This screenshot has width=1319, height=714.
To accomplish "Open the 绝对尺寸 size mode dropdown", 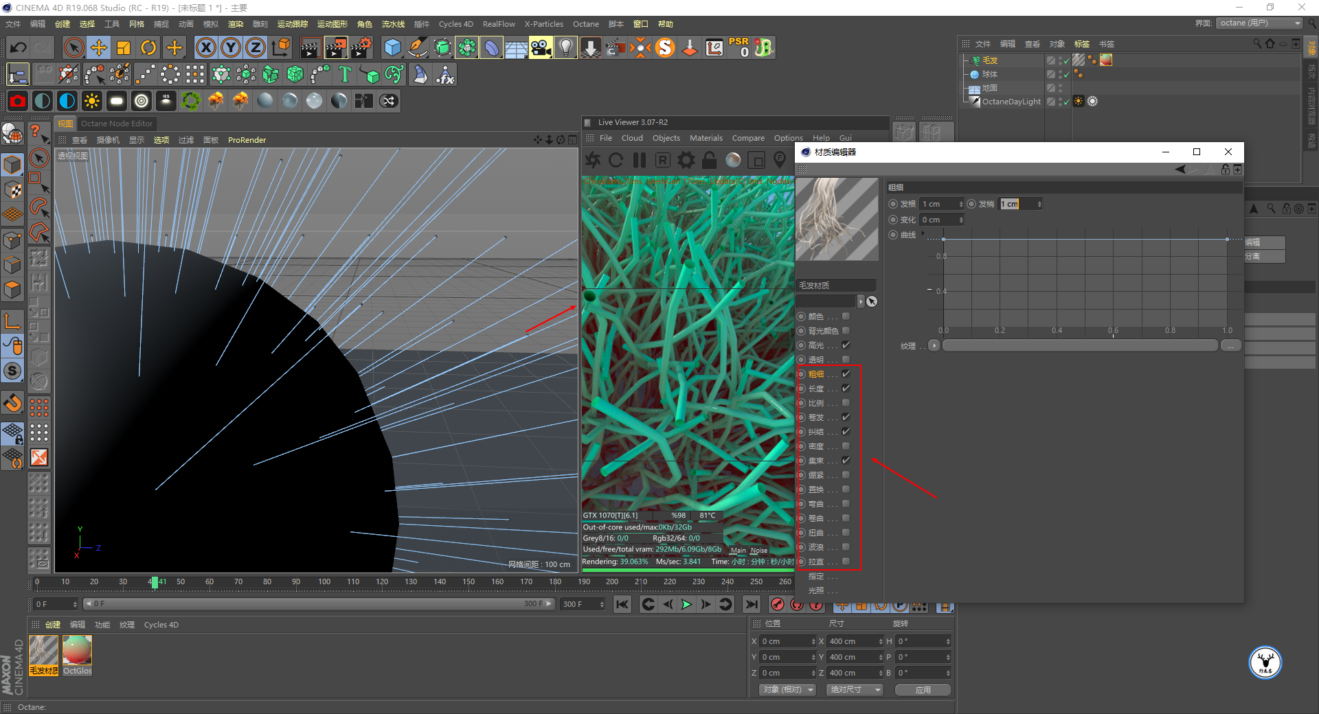I will [x=855, y=690].
